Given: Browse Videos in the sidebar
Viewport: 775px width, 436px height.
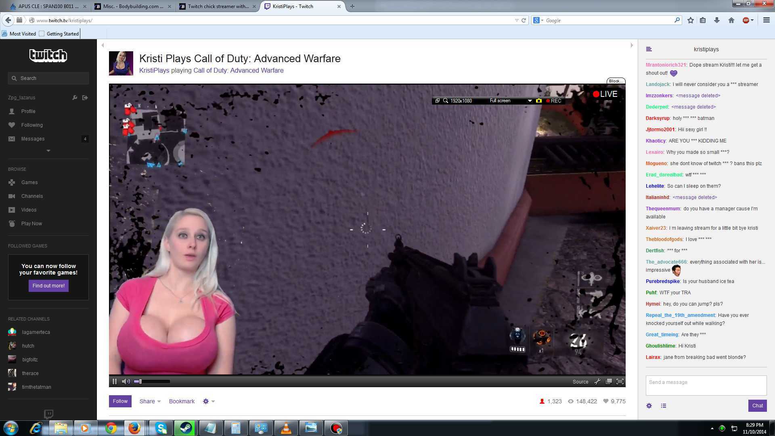Looking at the screenshot, I should coord(29,210).
